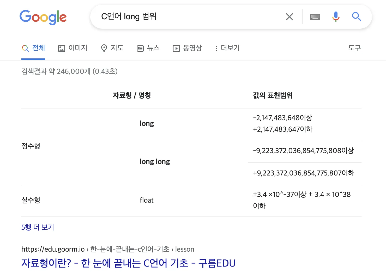Open the 자료형이란? 구름EDU result link
The image size is (386, 278).
point(128,263)
